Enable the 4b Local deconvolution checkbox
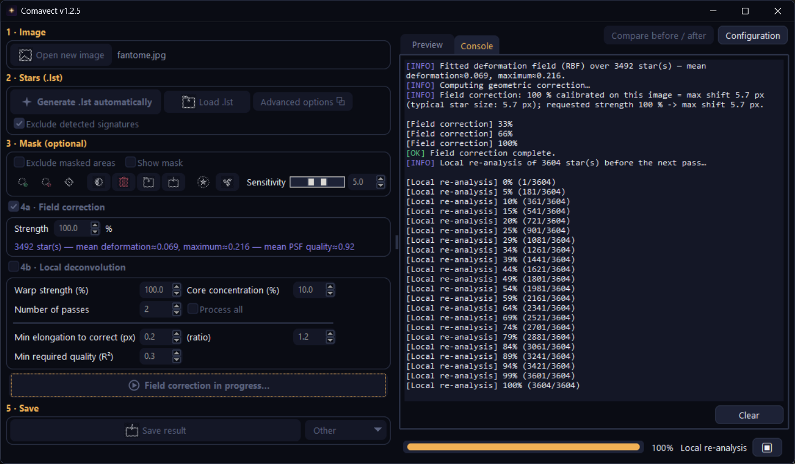795x464 pixels. 14,267
